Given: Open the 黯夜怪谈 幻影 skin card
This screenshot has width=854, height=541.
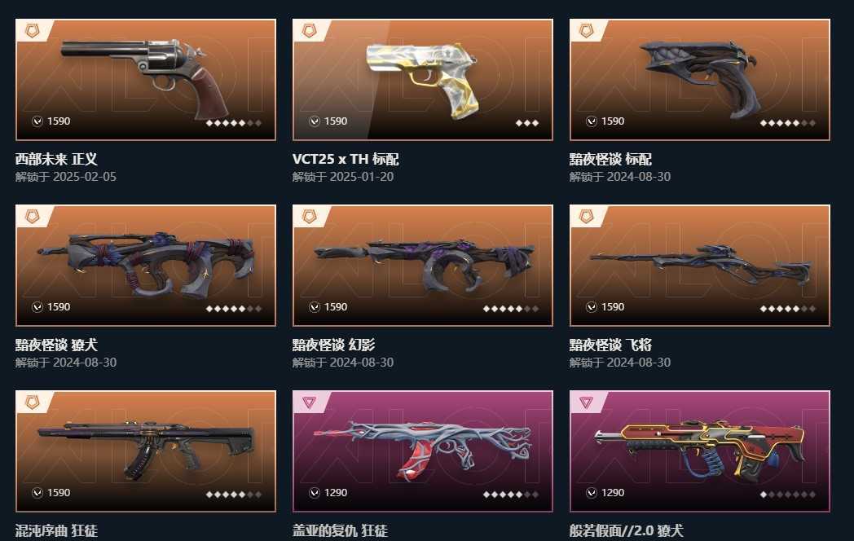Looking at the screenshot, I should (x=423, y=266).
